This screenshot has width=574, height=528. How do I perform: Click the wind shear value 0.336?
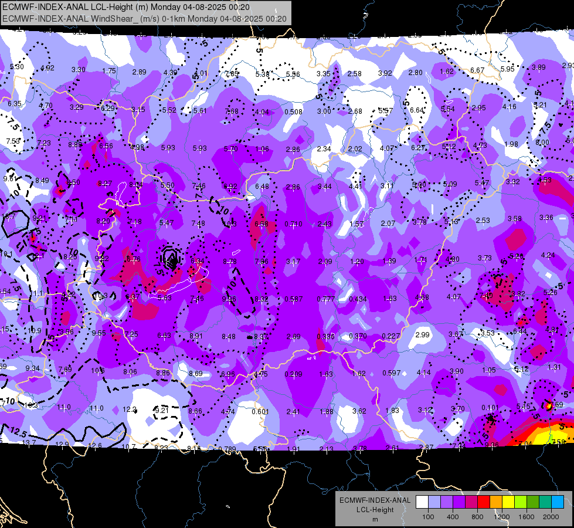(325, 336)
